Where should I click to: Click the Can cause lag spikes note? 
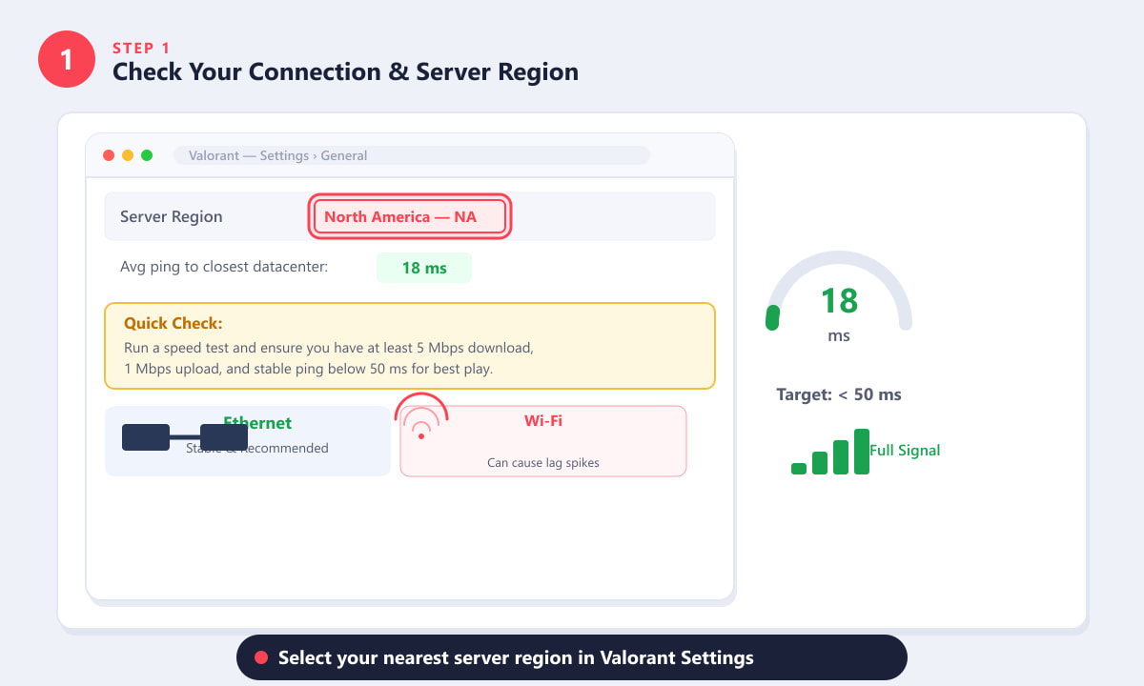[x=543, y=463]
